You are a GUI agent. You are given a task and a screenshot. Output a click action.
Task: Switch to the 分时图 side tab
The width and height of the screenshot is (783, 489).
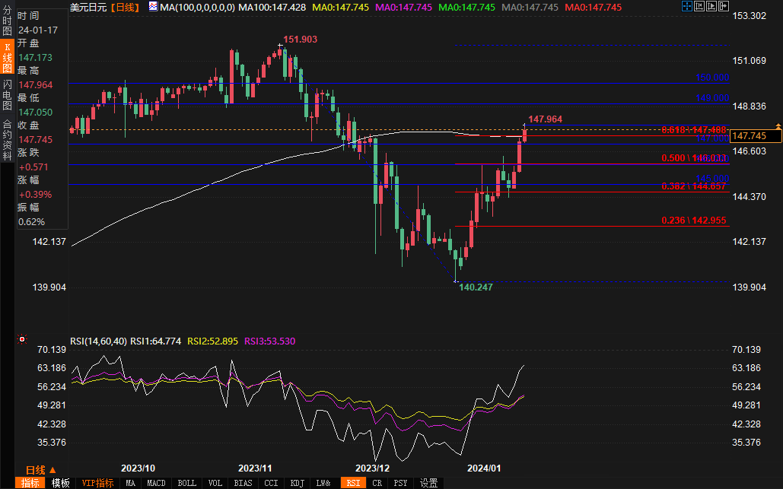click(7, 21)
